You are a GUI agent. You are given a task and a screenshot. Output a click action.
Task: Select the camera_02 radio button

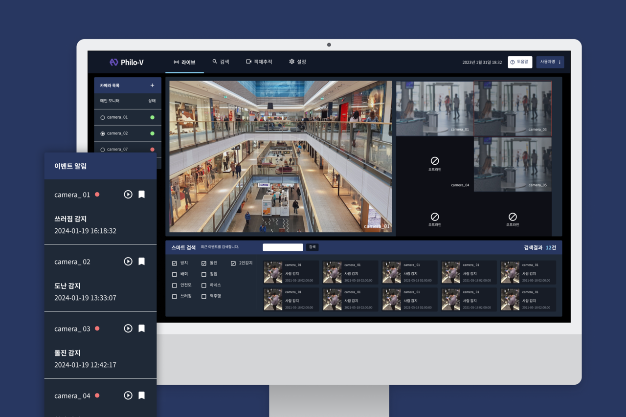click(x=103, y=133)
